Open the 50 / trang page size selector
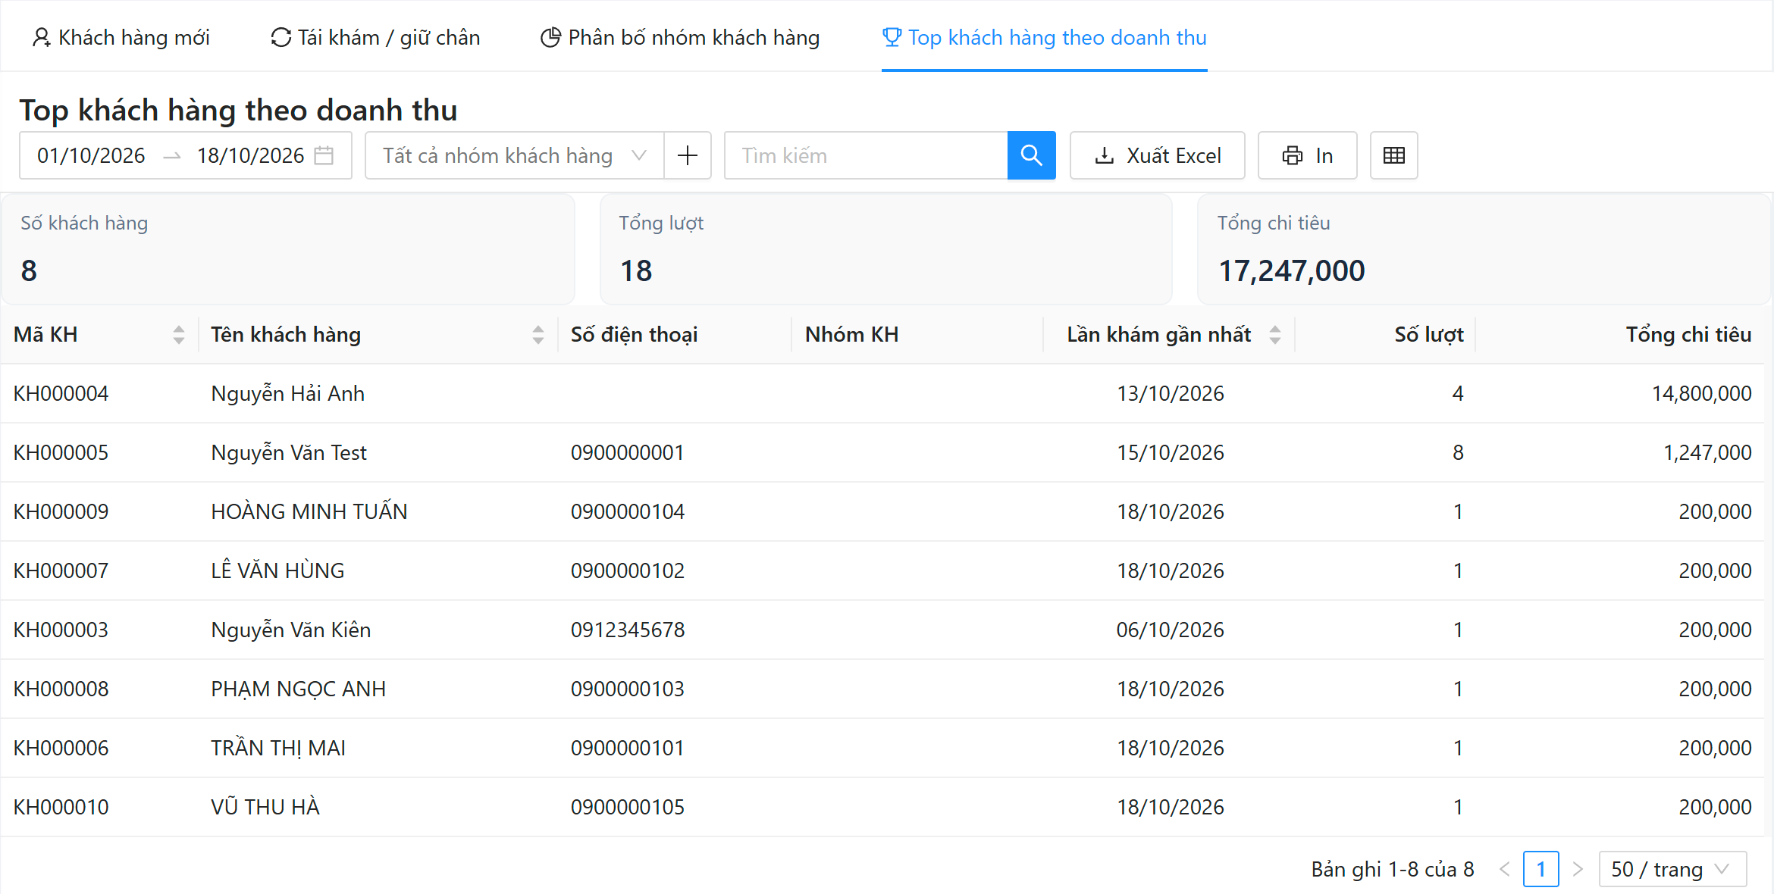 tap(1672, 869)
